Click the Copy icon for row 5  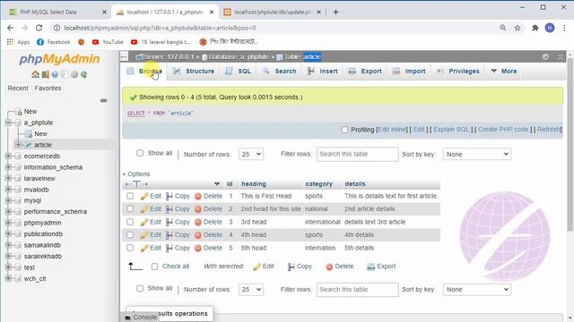click(170, 249)
